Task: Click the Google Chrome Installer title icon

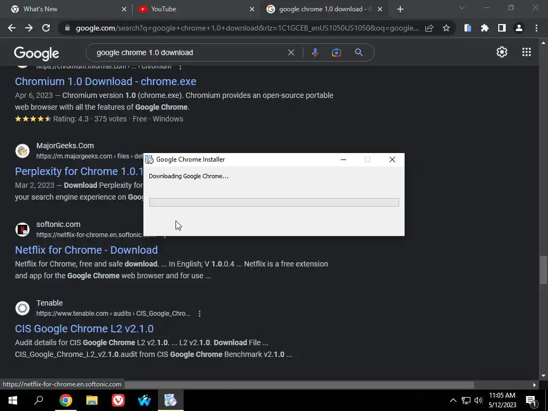Action: pyautogui.click(x=149, y=159)
